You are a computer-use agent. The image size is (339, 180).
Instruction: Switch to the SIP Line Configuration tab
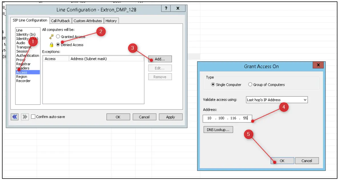coord(30,20)
